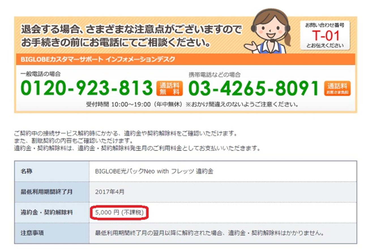Click the 2017年4月 value cell

tap(223, 192)
